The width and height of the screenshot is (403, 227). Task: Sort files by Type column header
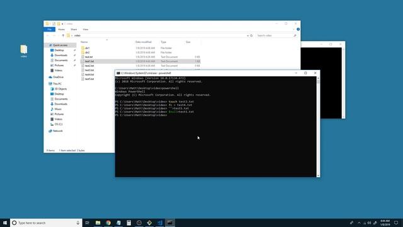164,42
